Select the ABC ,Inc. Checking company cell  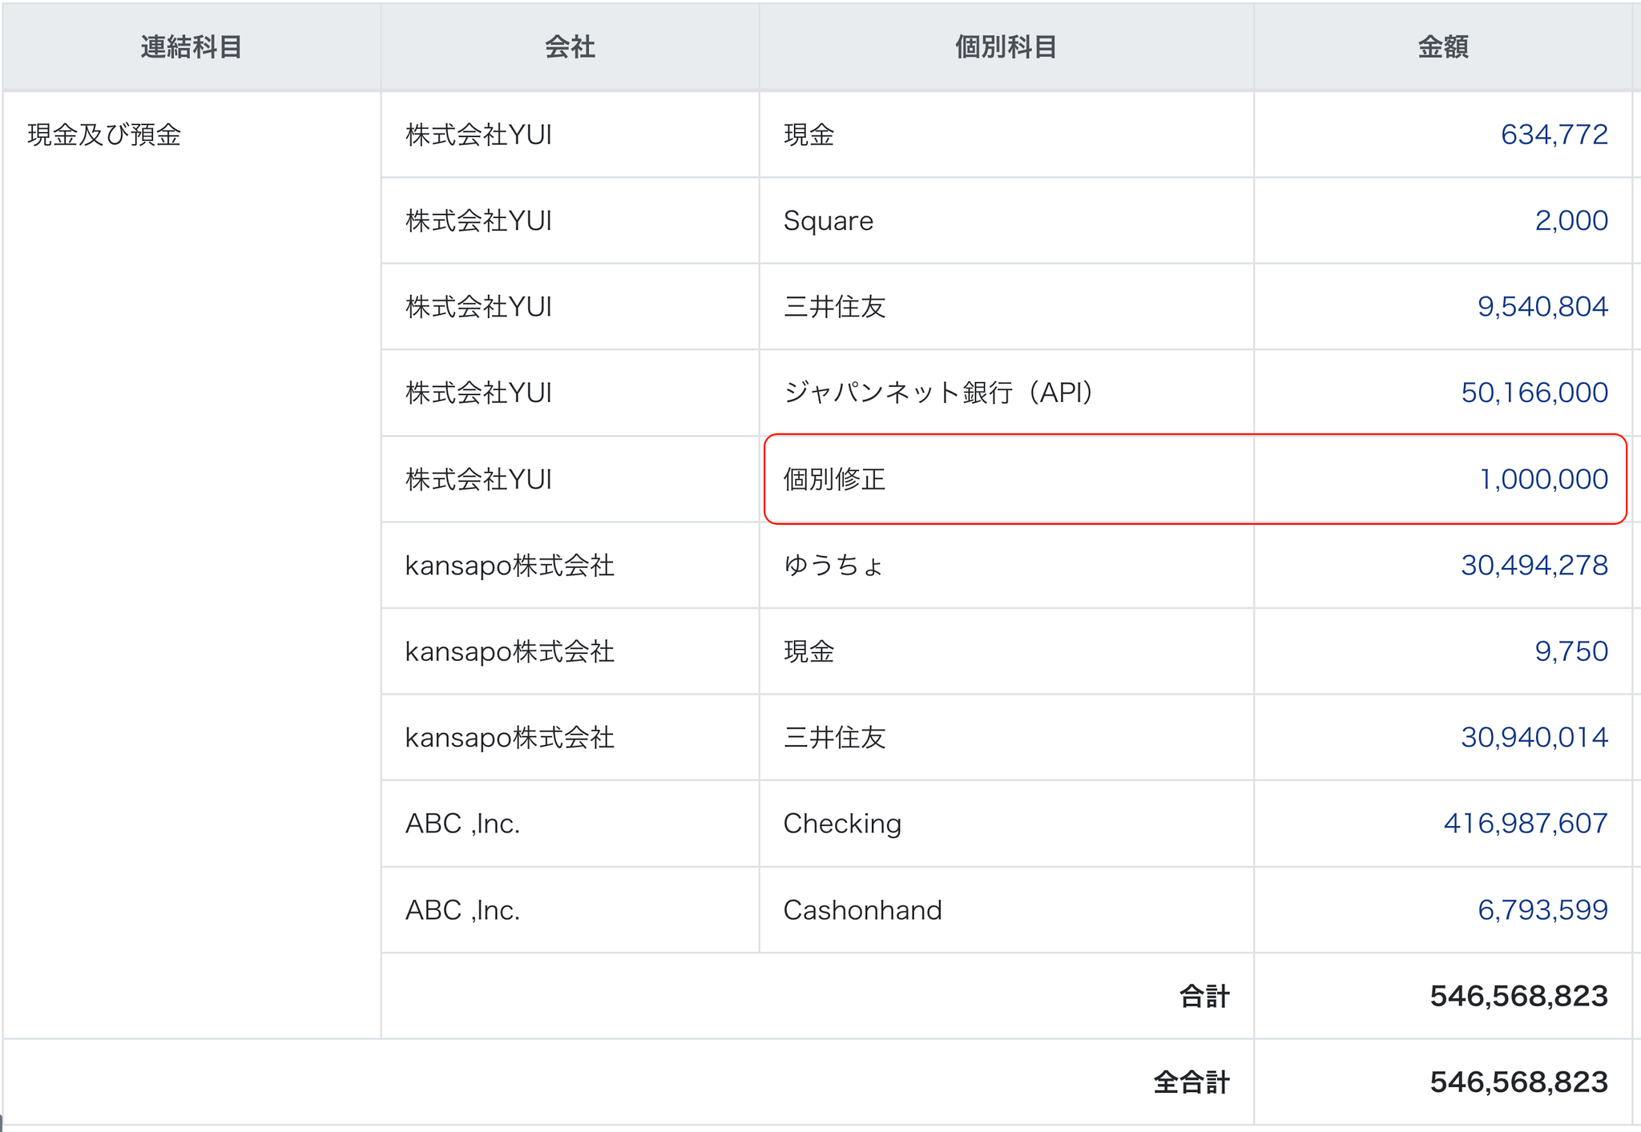tap(462, 824)
